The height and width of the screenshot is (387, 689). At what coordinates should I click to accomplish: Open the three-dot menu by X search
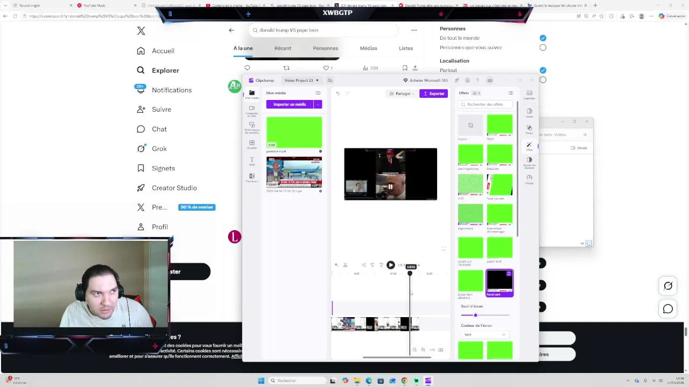(x=414, y=30)
